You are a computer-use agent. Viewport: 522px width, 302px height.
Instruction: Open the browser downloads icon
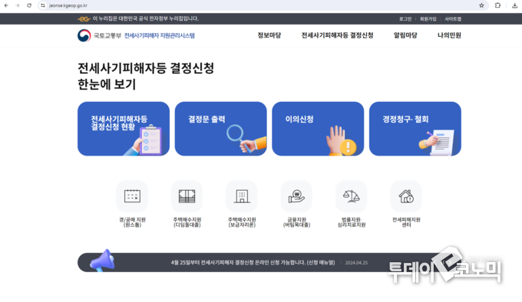point(514,5)
